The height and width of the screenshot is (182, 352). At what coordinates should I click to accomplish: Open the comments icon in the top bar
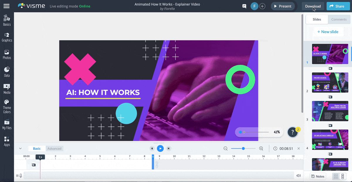[244, 6]
